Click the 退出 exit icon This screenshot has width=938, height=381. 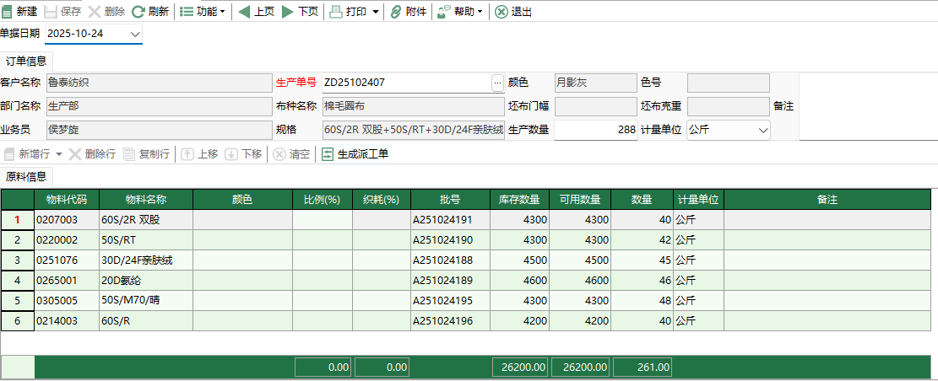[502, 12]
